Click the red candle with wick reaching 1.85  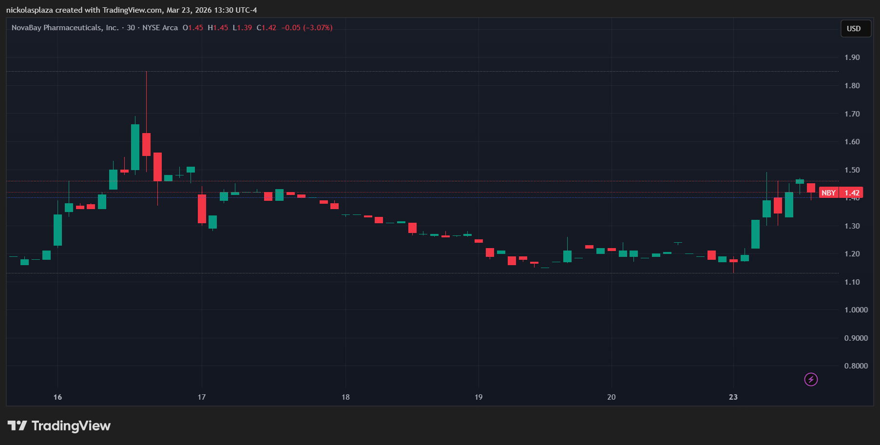[146, 144]
